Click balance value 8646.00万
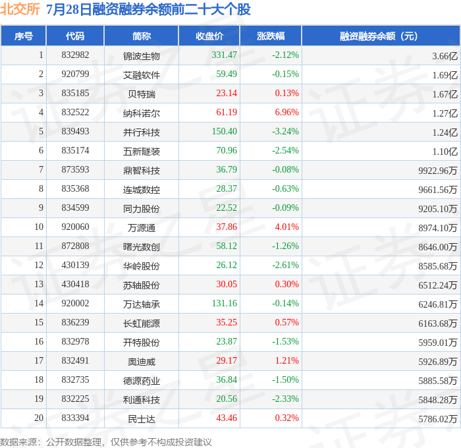 click(x=438, y=247)
